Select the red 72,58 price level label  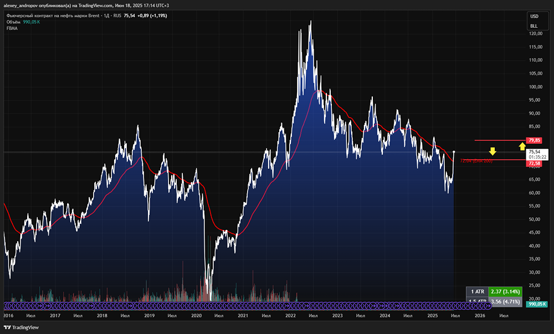click(x=535, y=164)
